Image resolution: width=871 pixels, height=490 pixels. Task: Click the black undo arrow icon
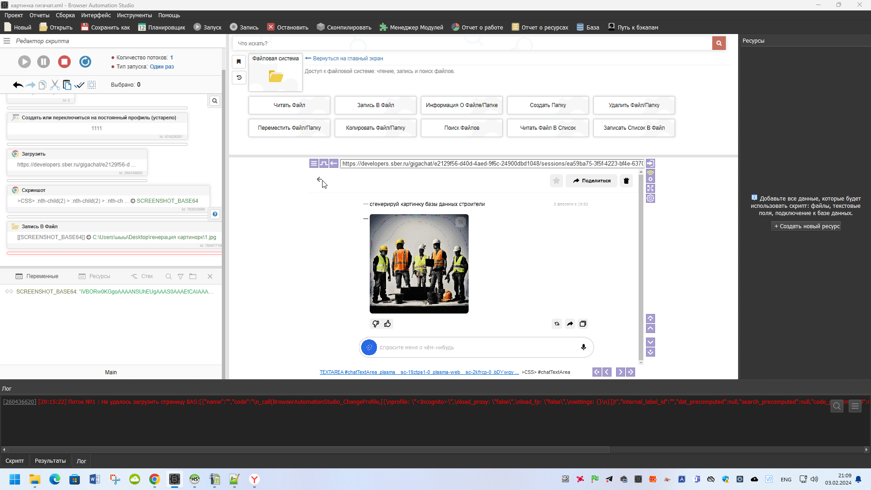tap(18, 85)
